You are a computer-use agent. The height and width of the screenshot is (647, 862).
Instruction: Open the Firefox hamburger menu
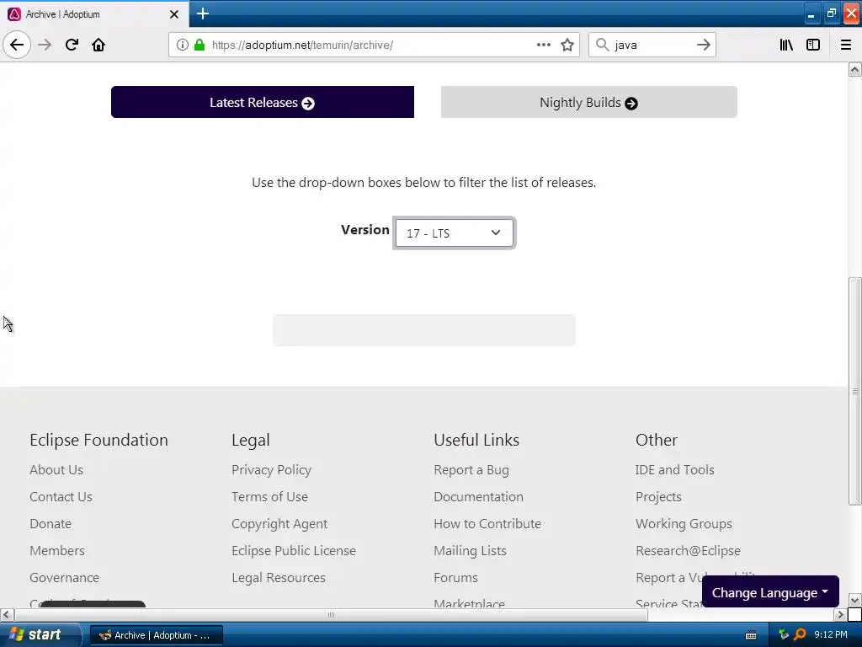click(846, 45)
